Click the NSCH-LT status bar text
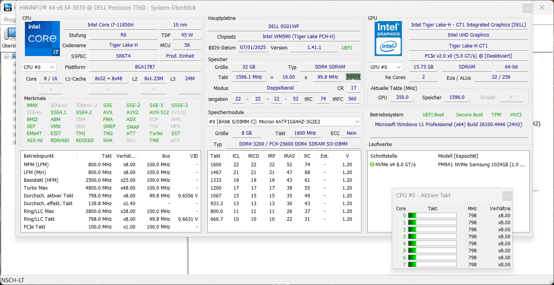The image size is (554, 285). [13, 280]
